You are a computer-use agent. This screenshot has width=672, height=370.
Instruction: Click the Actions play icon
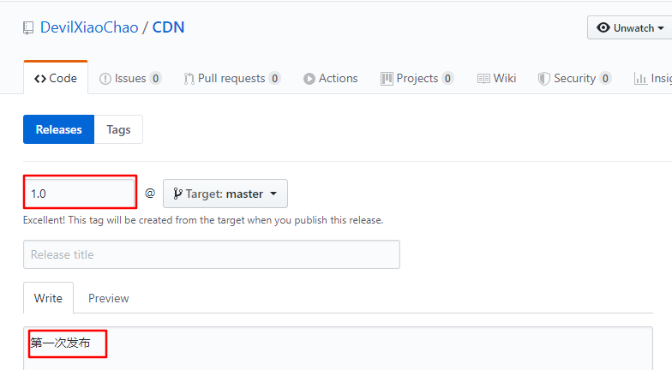point(309,79)
